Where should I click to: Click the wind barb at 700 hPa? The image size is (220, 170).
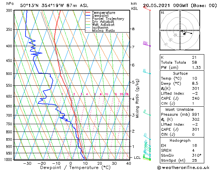tap(147, 113)
